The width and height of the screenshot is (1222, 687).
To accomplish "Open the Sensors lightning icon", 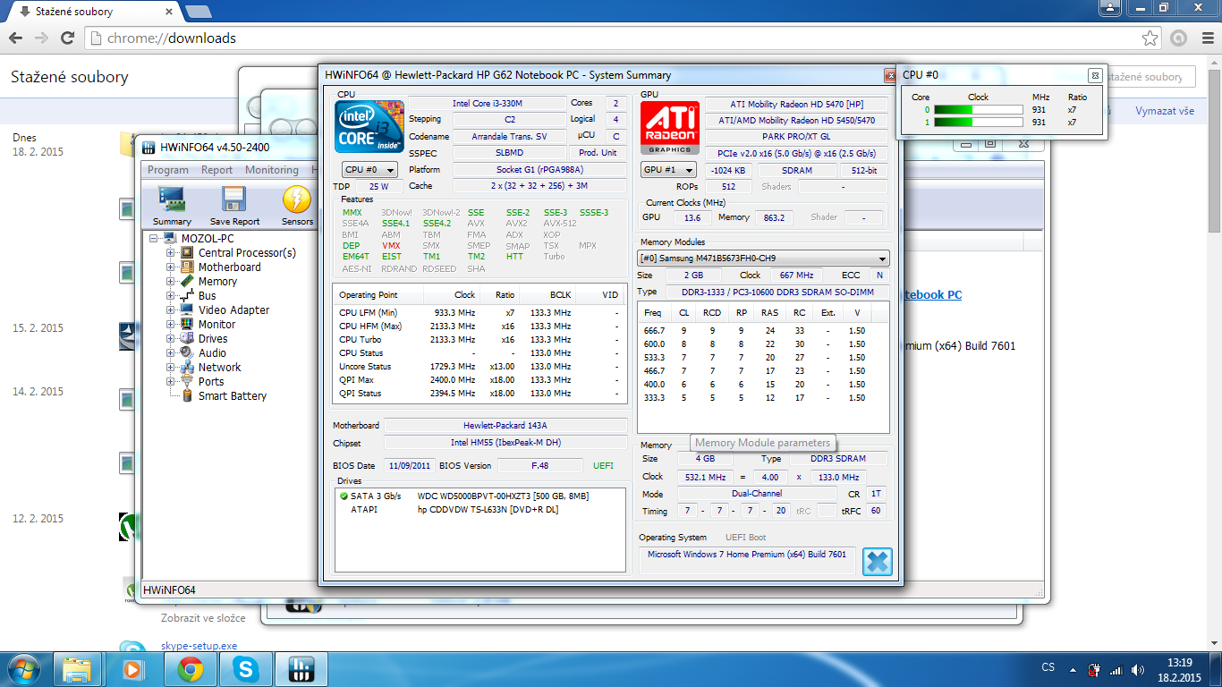I will pyautogui.click(x=297, y=206).
